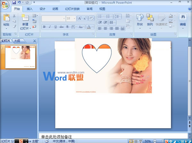Apply numbered list formatting
This screenshot has height=143, width=192.
coord(108,16)
